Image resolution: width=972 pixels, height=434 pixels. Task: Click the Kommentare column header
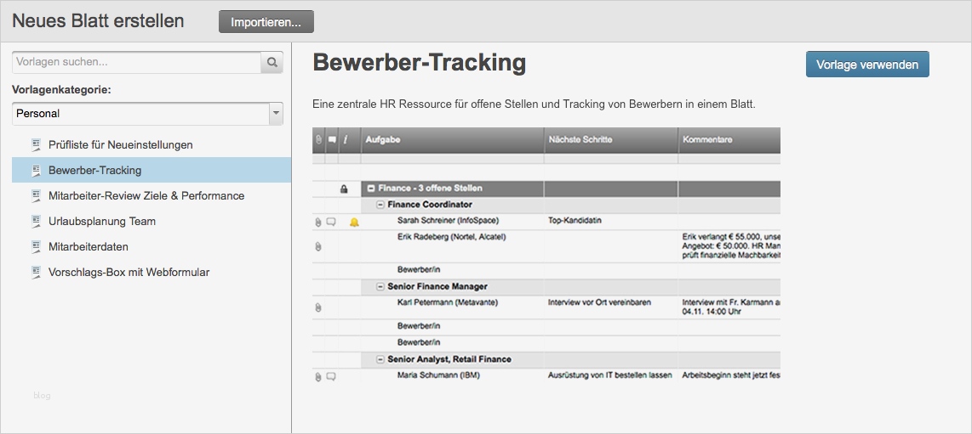(729, 140)
